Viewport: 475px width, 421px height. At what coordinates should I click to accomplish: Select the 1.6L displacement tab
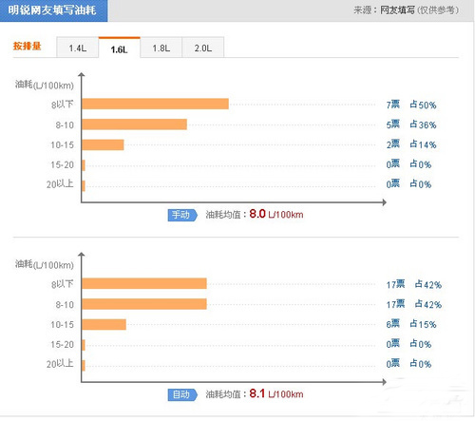pyautogui.click(x=120, y=48)
